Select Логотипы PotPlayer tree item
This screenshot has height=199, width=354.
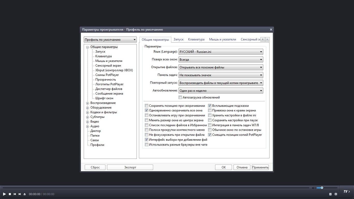(x=109, y=84)
